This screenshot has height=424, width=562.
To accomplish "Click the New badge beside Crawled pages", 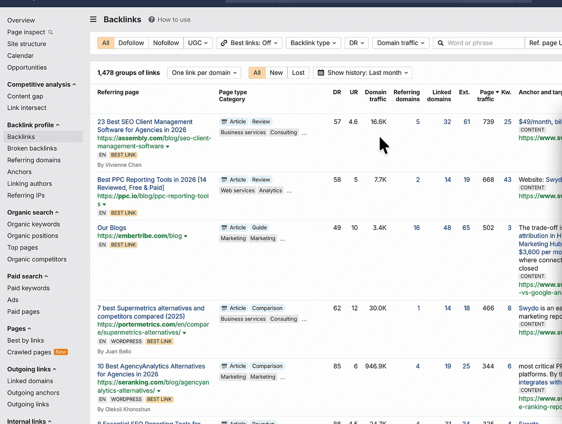I will coord(61,352).
